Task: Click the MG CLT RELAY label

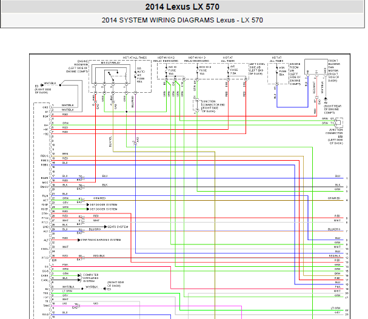Action: [x=110, y=63]
